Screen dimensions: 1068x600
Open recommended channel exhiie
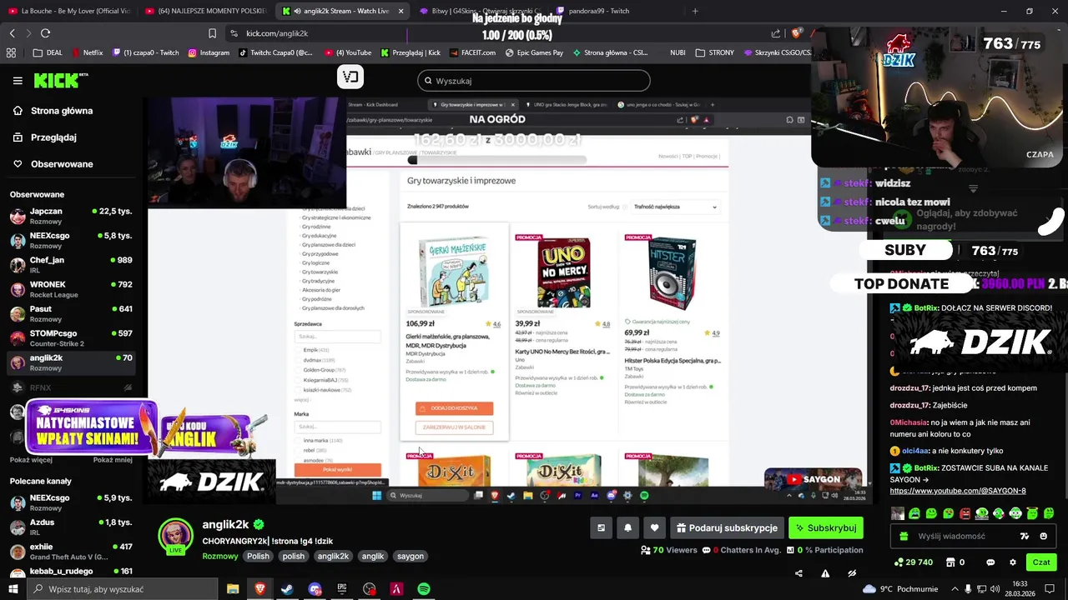(x=71, y=552)
